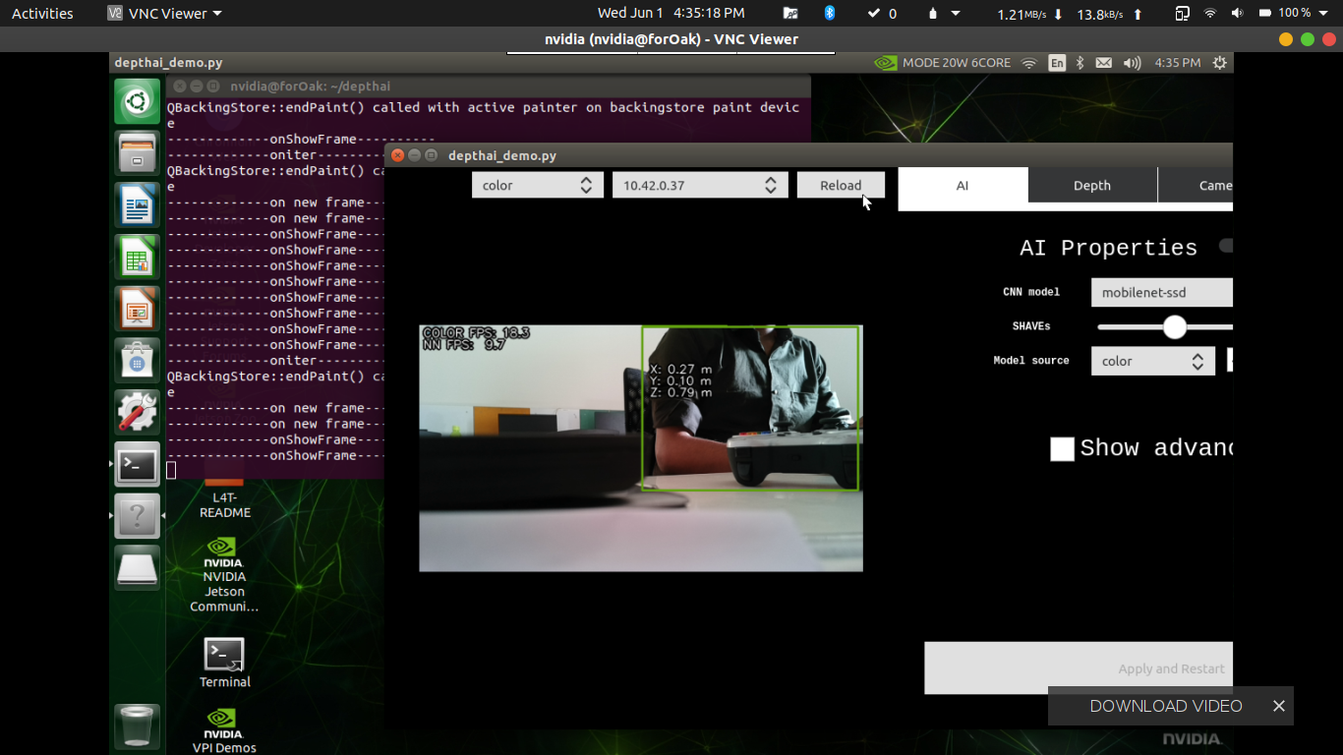This screenshot has height=755, width=1343.
Task: Open the removable drive launcher icon
Action: (x=137, y=568)
